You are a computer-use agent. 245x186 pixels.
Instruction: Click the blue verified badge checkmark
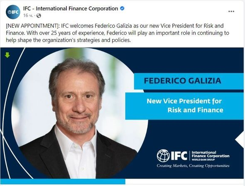[x=122, y=8]
